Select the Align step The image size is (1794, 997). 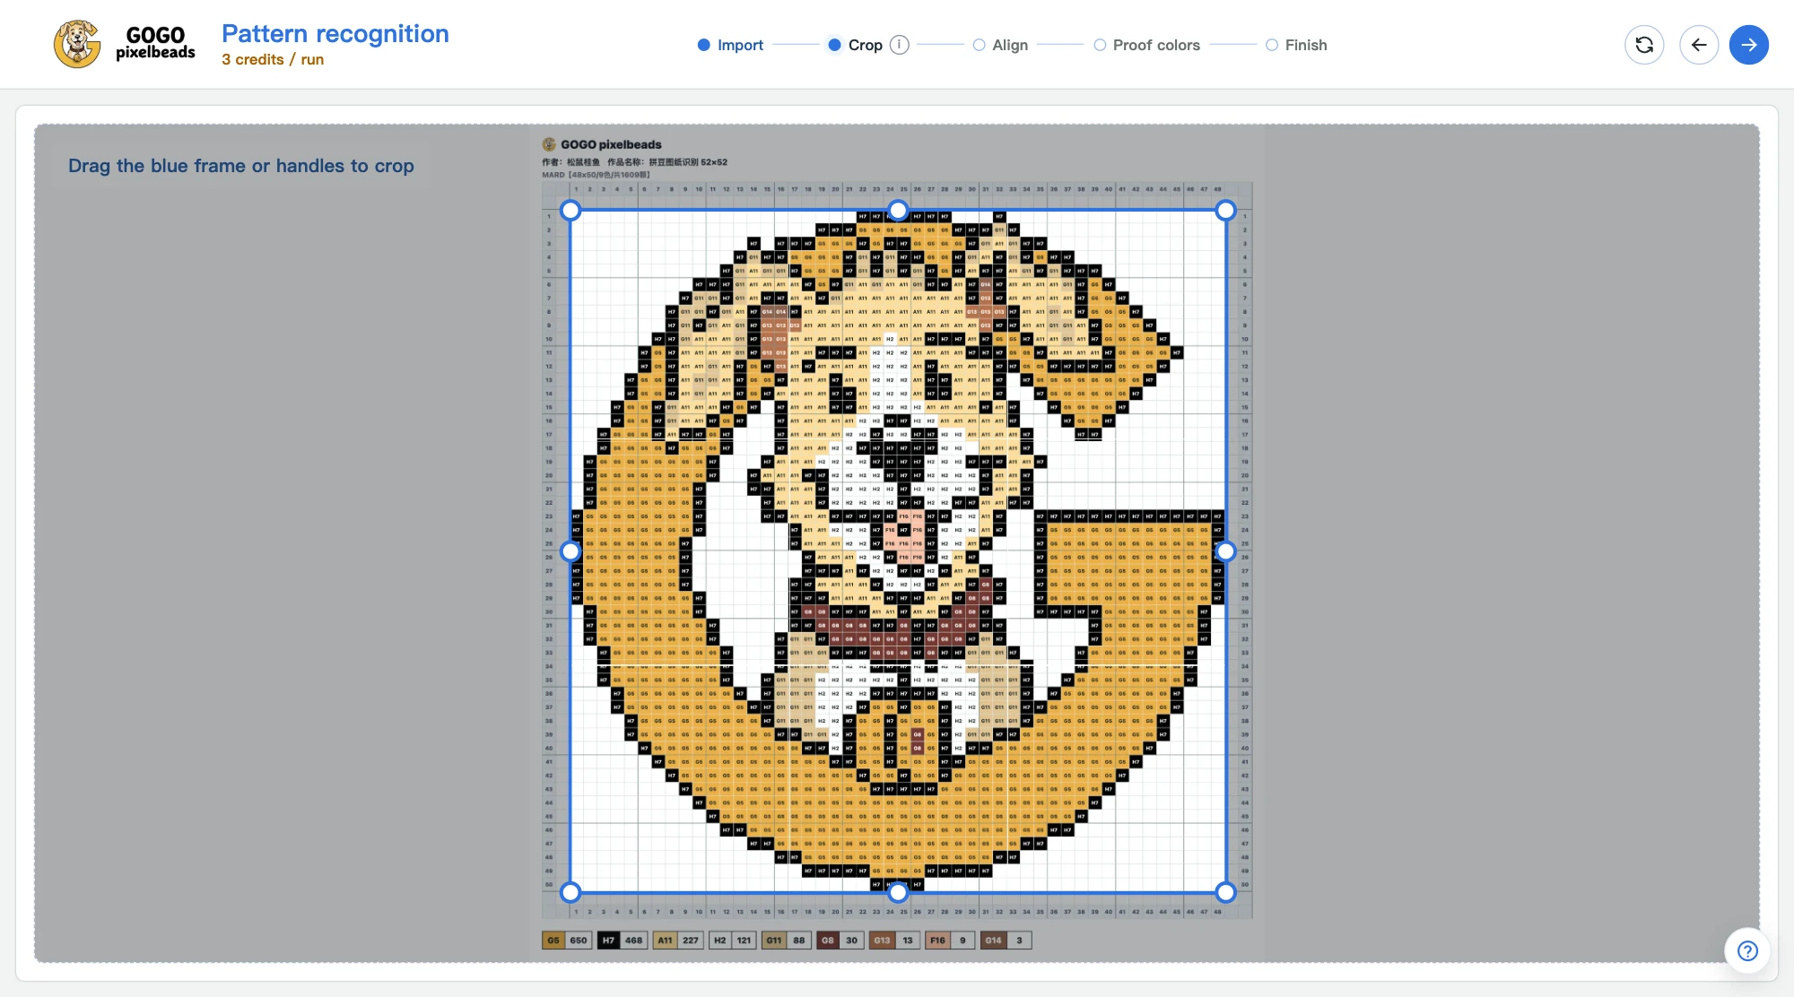pos(1001,45)
